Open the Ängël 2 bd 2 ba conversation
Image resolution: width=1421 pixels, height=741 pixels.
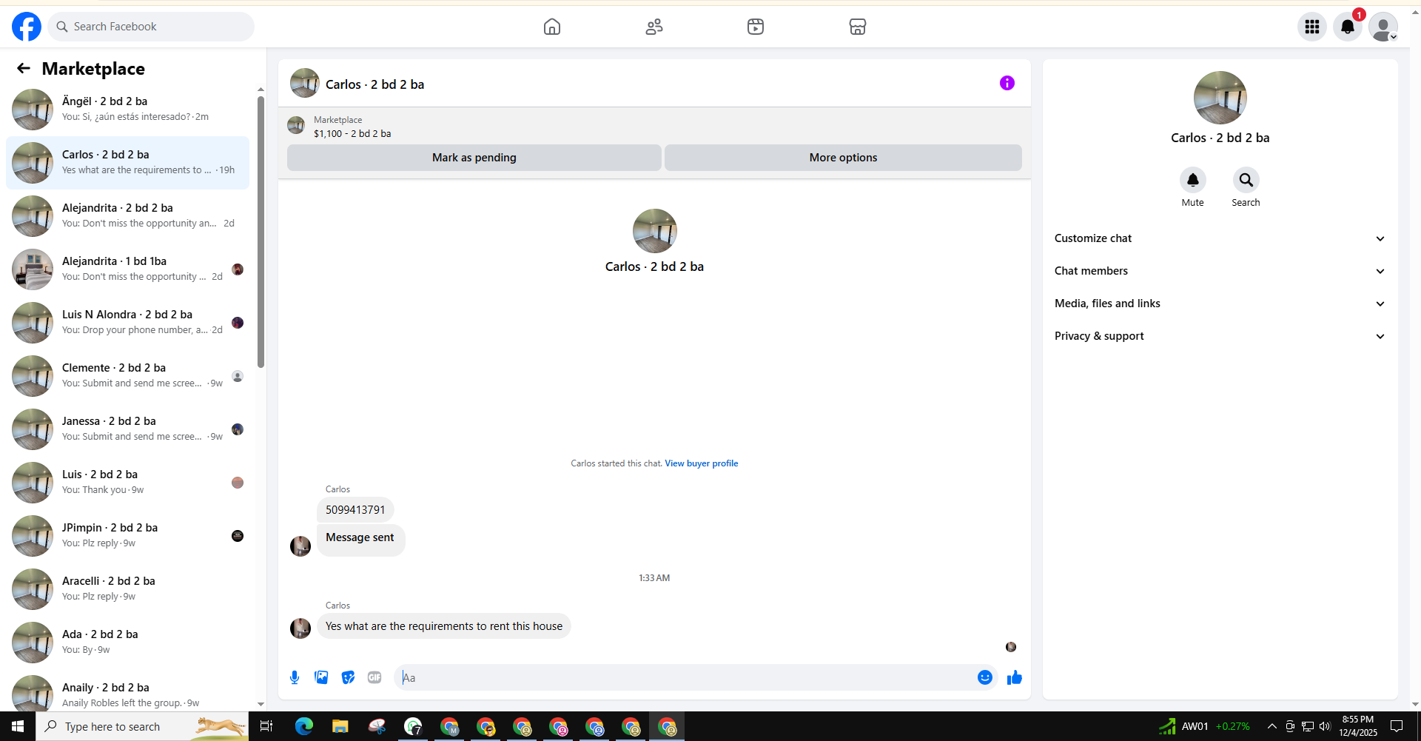click(127, 110)
